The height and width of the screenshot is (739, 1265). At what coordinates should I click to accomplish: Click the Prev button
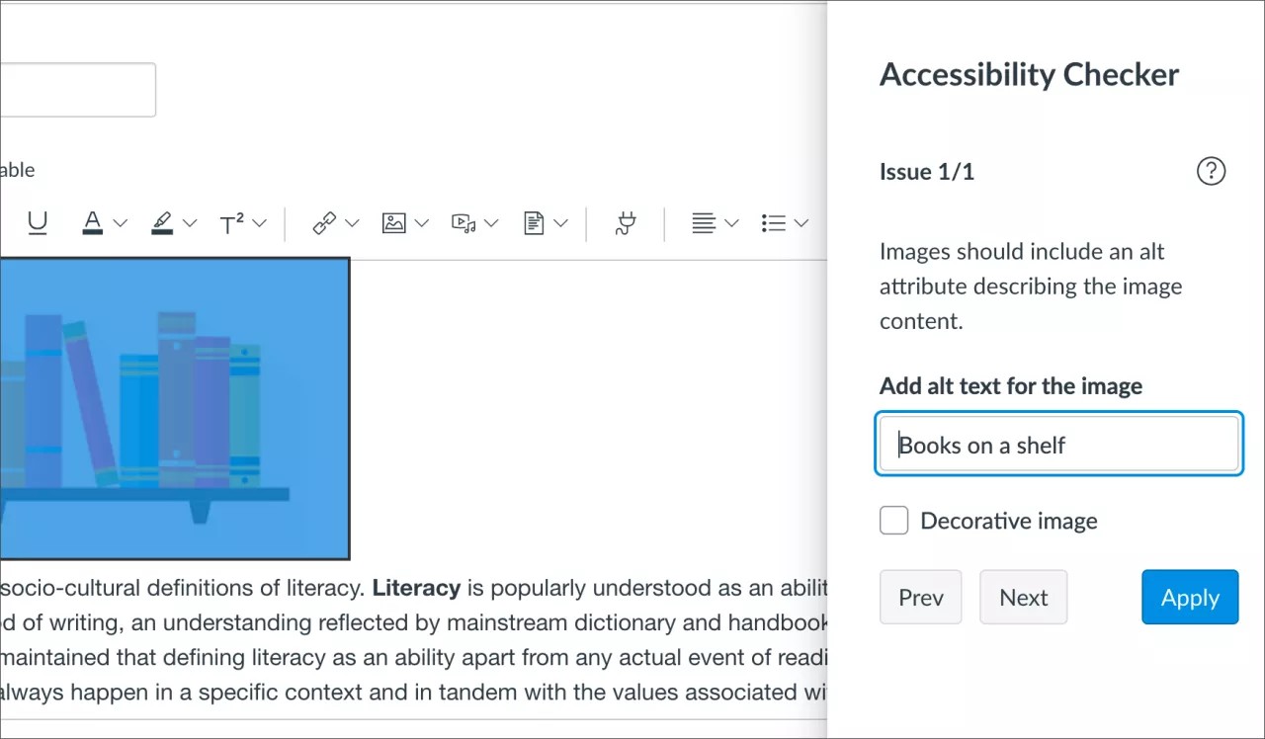[x=920, y=597]
